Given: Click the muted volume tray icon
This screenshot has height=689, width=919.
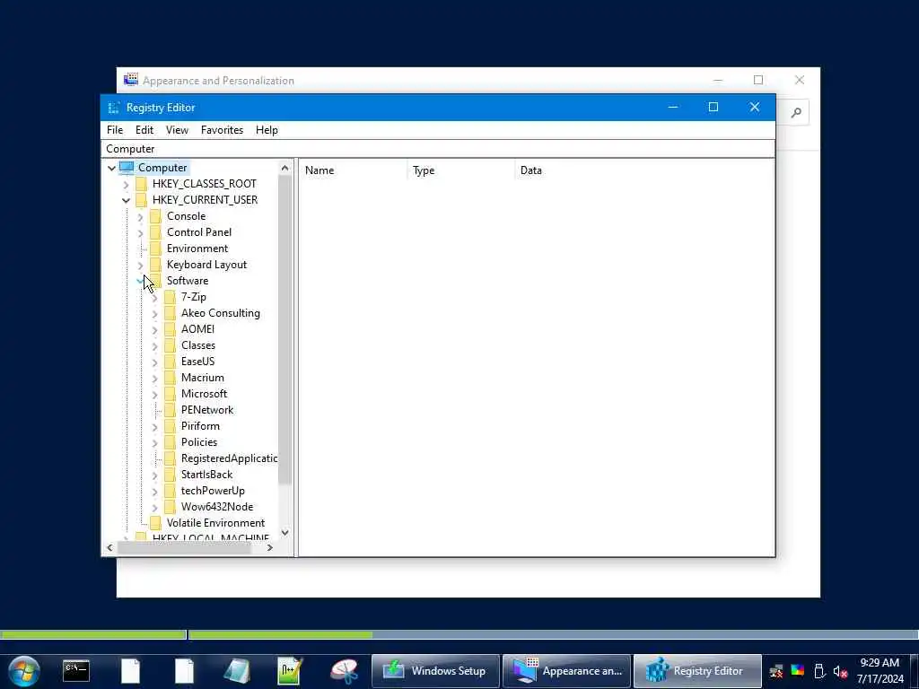Looking at the screenshot, I should click(x=840, y=671).
